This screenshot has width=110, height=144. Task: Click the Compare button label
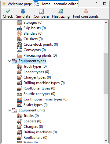point(41,16)
